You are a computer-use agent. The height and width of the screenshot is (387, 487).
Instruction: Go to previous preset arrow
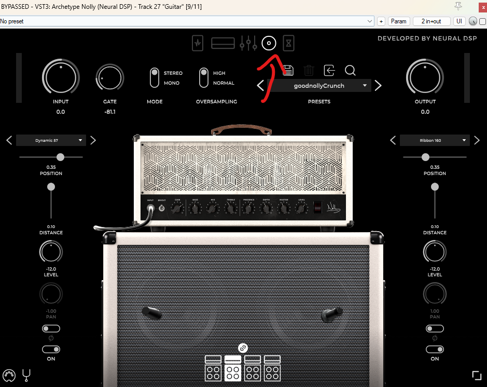(260, 86)
